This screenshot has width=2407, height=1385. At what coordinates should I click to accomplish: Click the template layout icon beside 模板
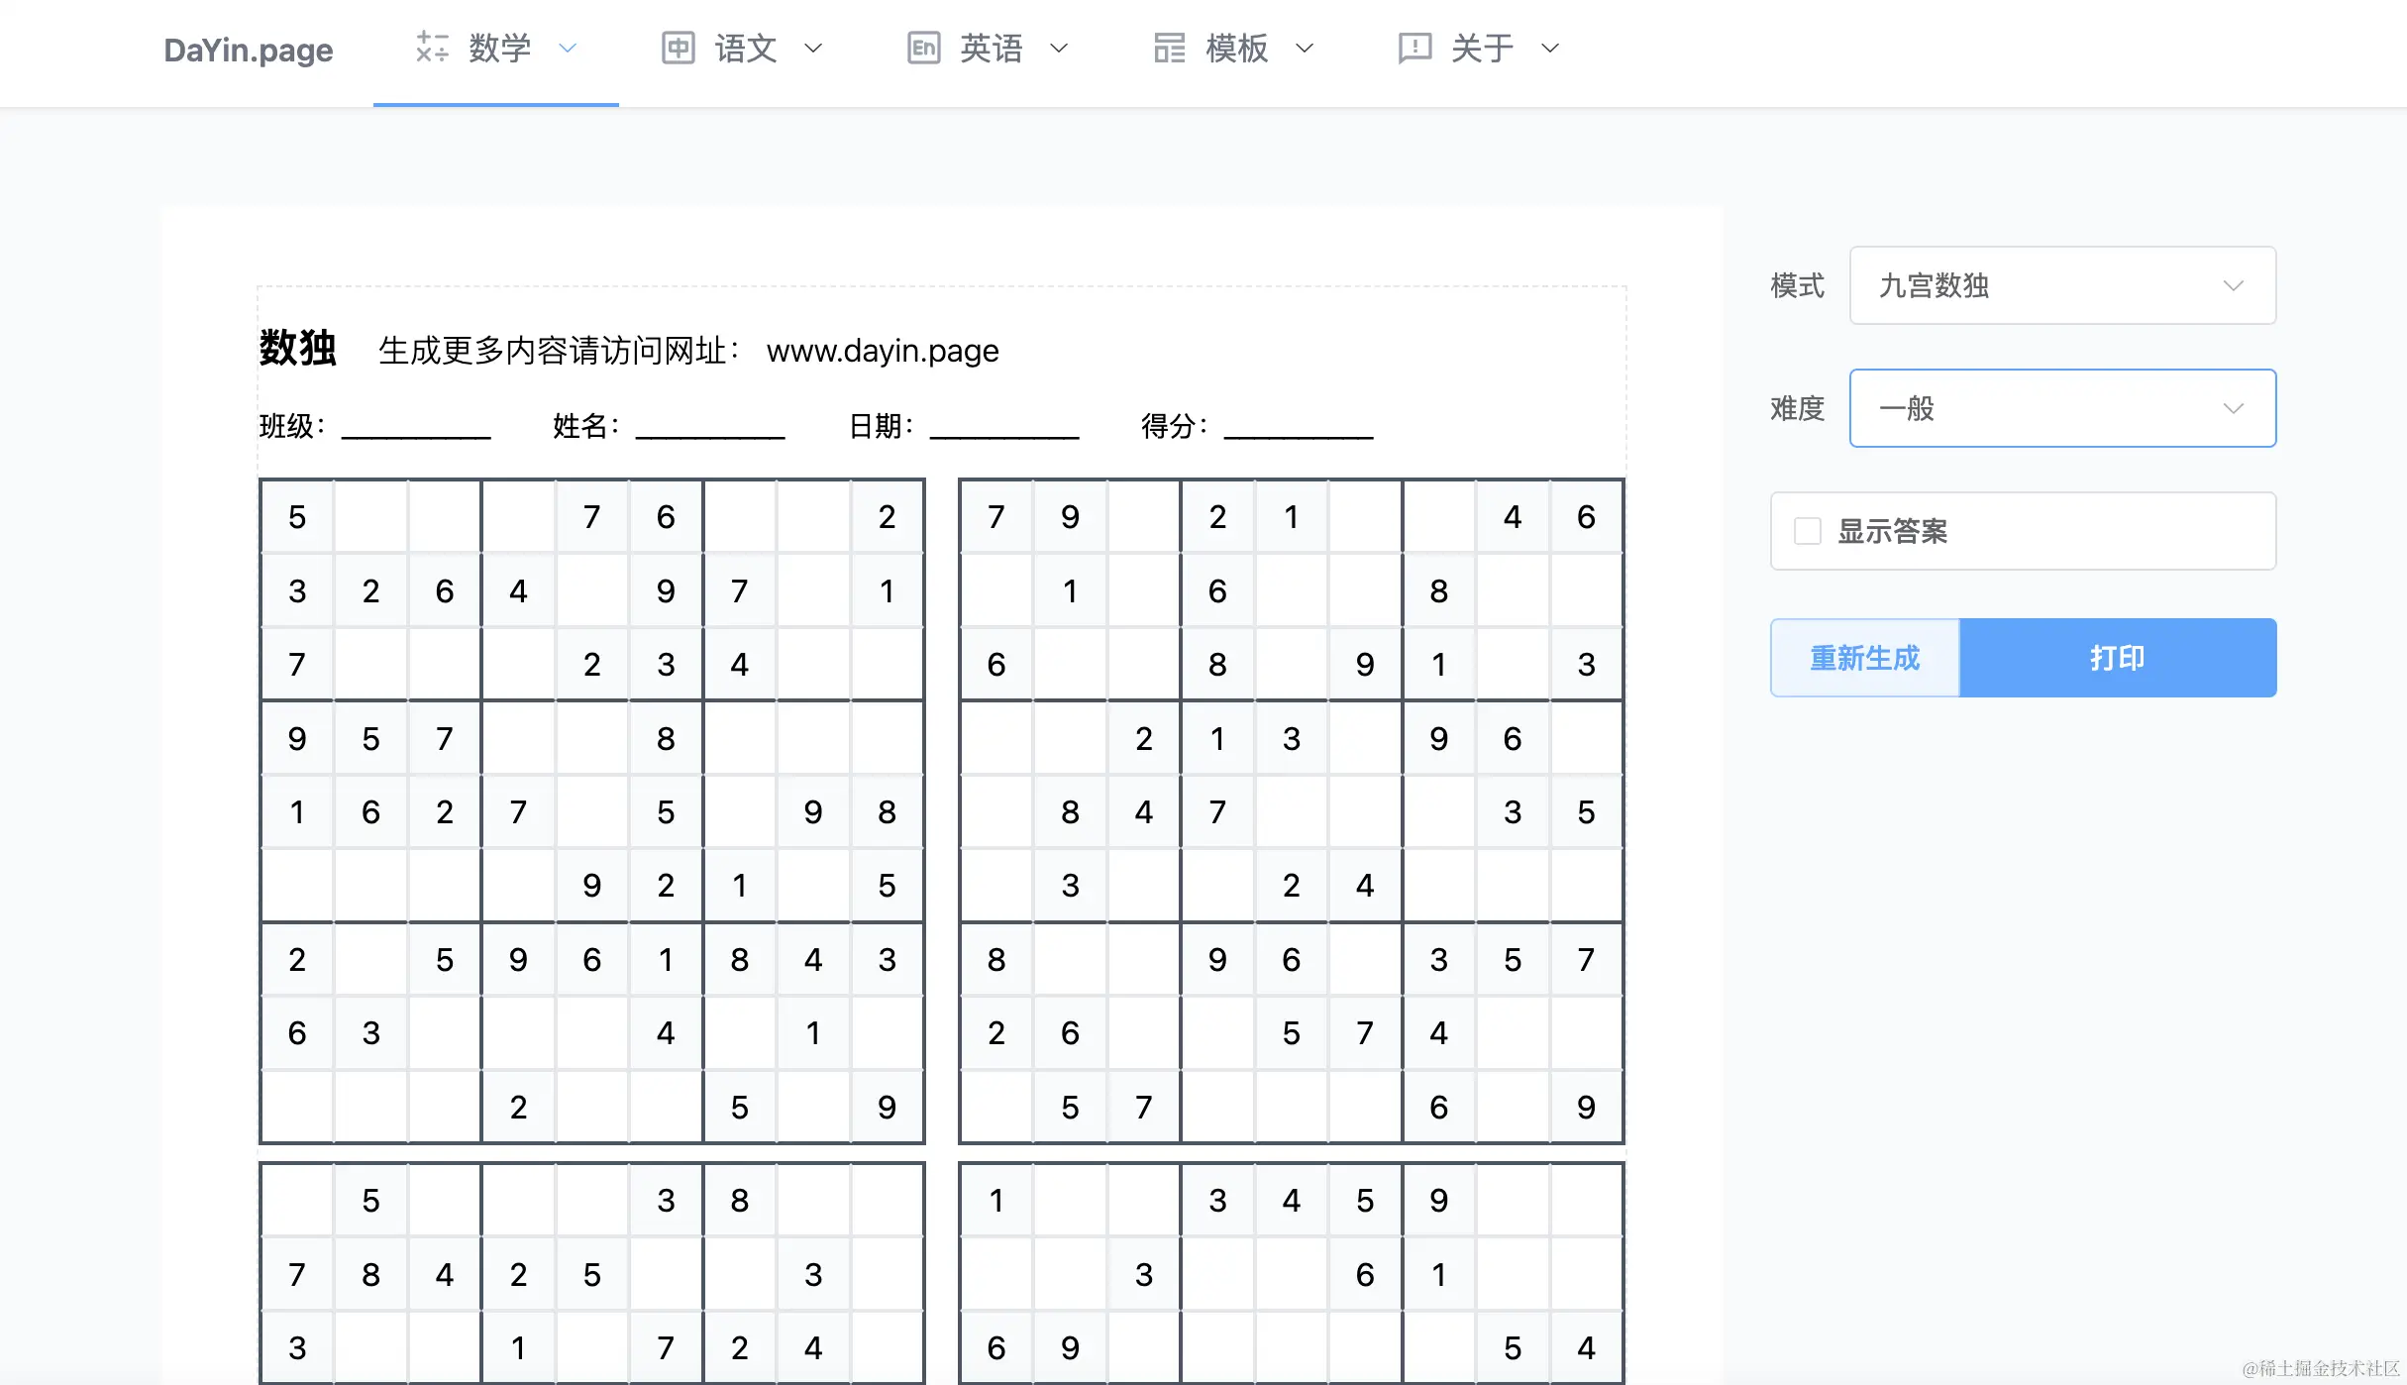[1169, 48]
